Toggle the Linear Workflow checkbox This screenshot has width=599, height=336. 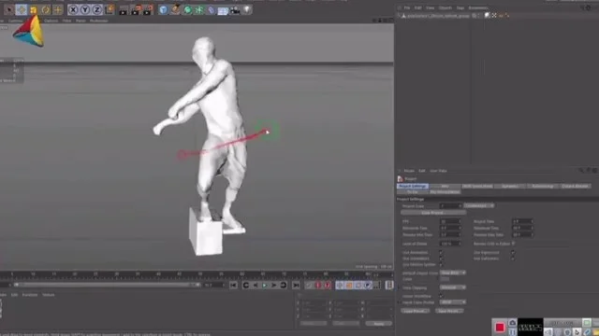[441, 296]
